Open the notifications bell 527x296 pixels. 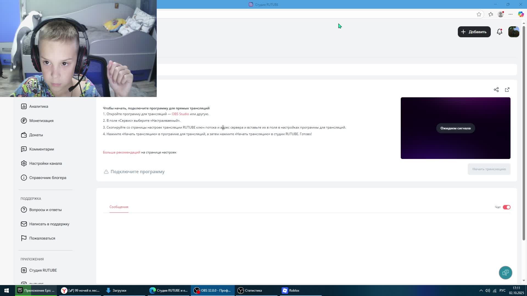499,32
